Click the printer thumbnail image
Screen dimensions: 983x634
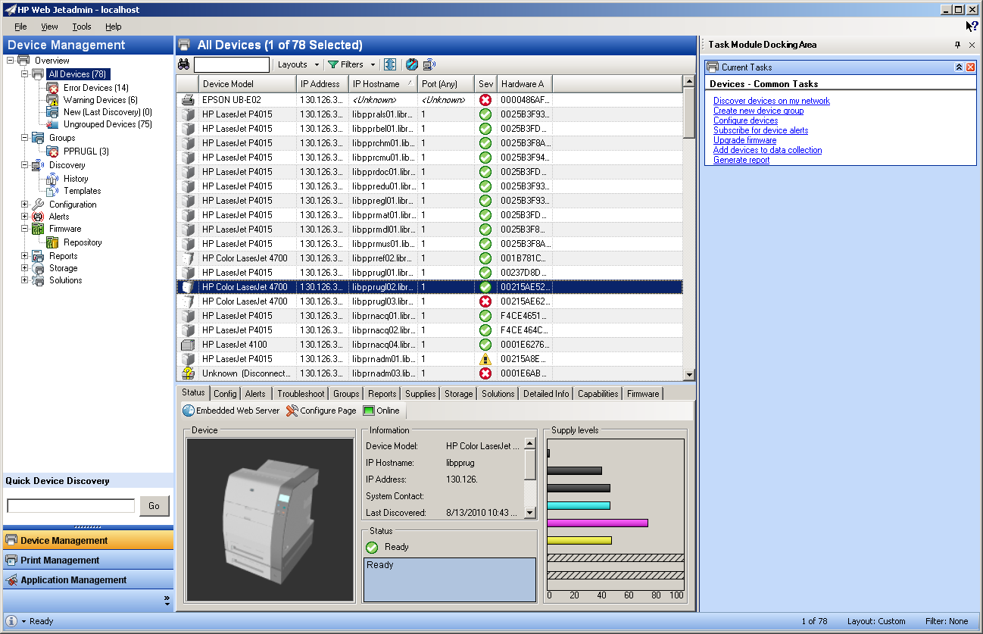pyautogui.click(x=270, y=520)
